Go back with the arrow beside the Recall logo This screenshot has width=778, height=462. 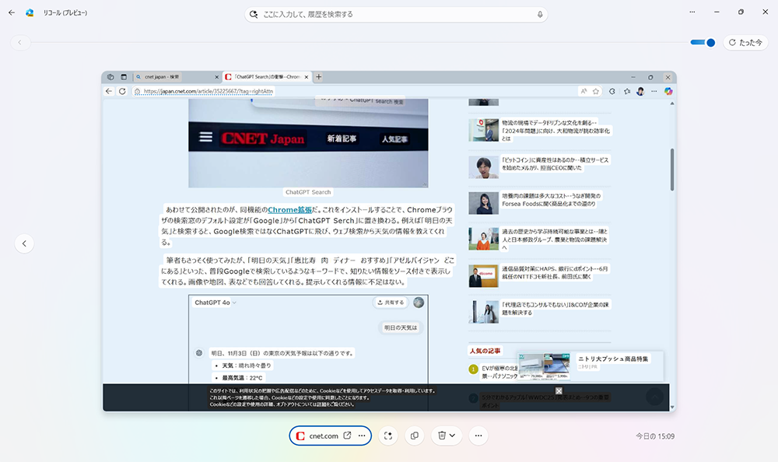click(12, 12)
